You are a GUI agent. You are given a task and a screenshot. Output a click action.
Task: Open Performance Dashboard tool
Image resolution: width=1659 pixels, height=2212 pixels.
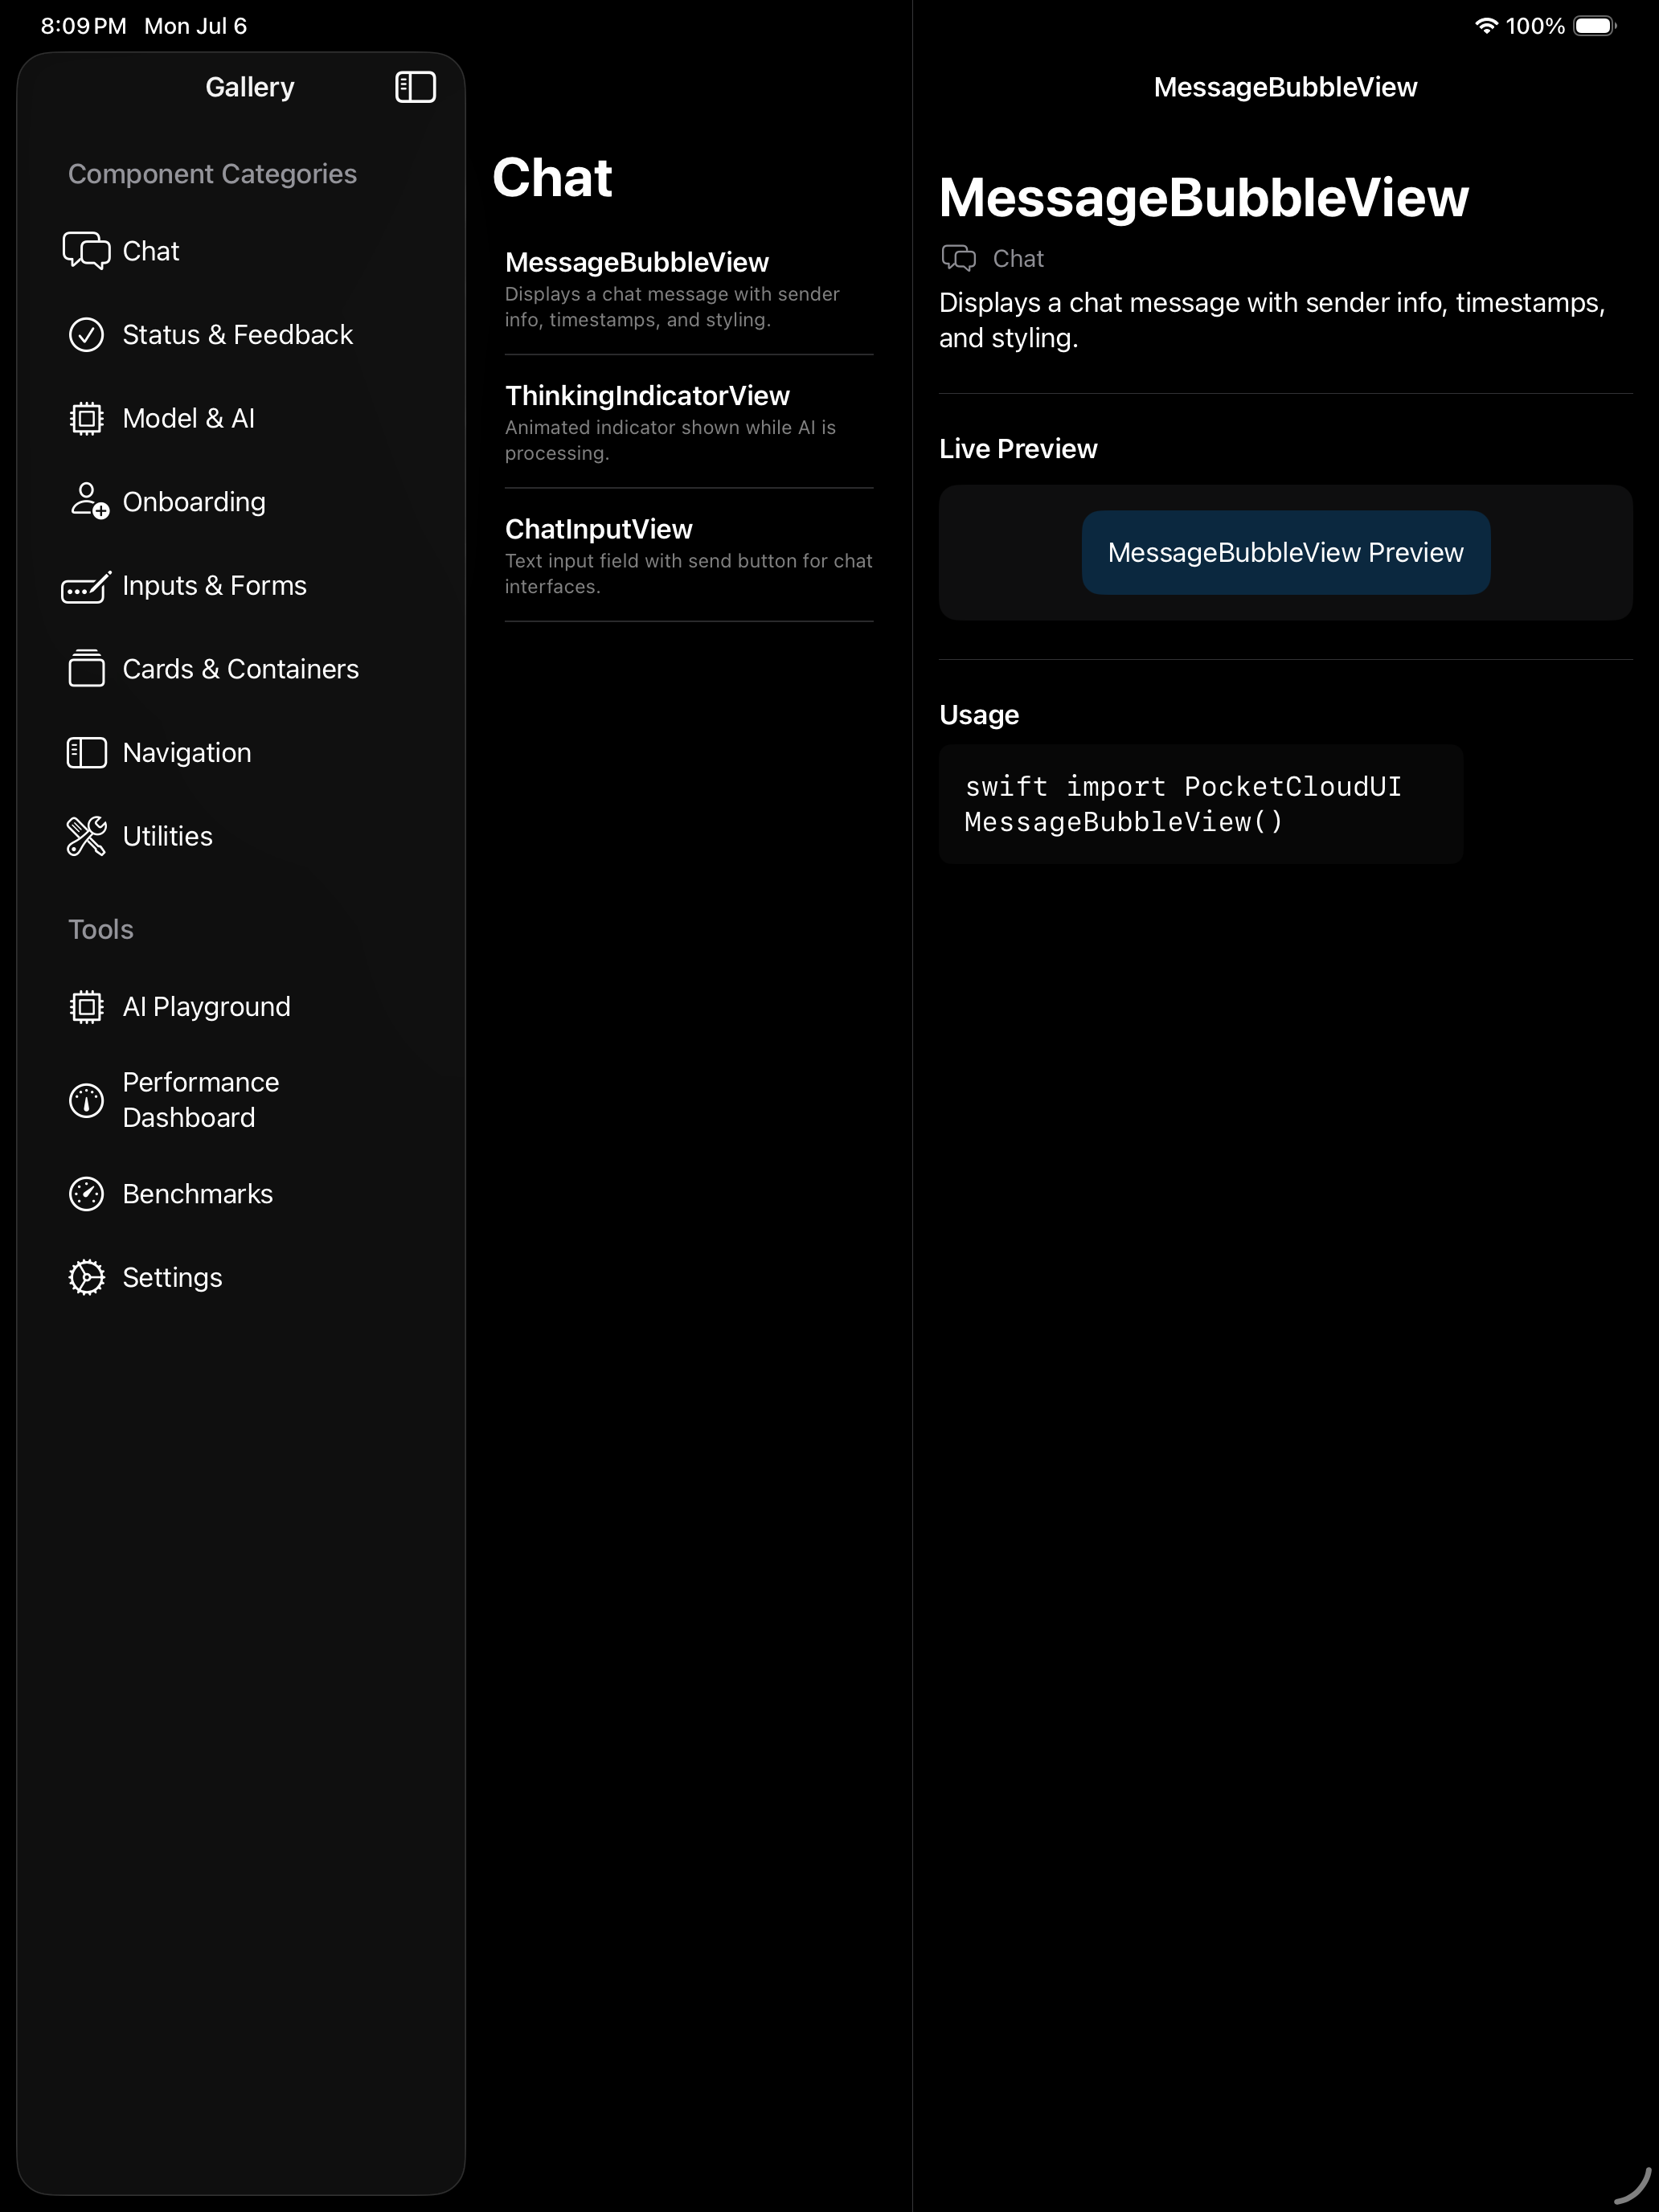coord(241,1100)
